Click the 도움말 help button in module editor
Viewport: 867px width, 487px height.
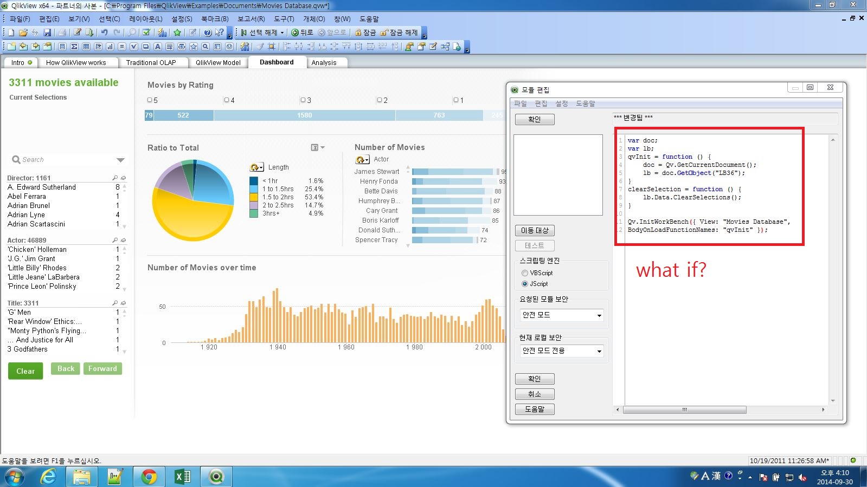point(535,410)
